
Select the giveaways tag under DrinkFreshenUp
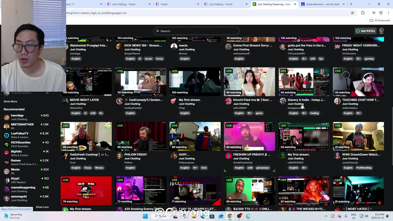point(263,168)
